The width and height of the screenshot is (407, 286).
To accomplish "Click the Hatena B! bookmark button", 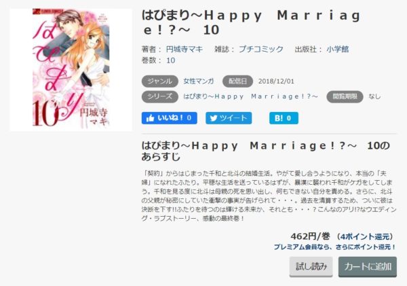I will [284, 118].
